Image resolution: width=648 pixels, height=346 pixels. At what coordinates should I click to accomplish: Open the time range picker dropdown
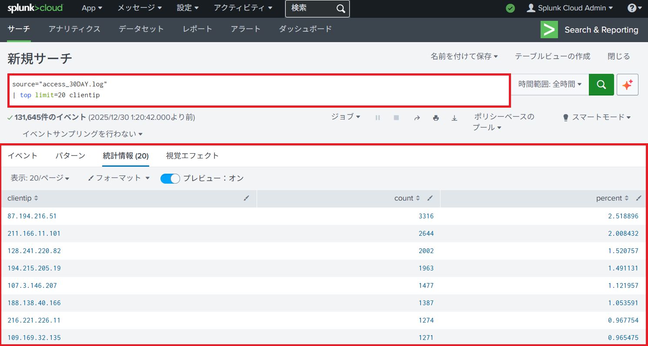click(550, 85)
